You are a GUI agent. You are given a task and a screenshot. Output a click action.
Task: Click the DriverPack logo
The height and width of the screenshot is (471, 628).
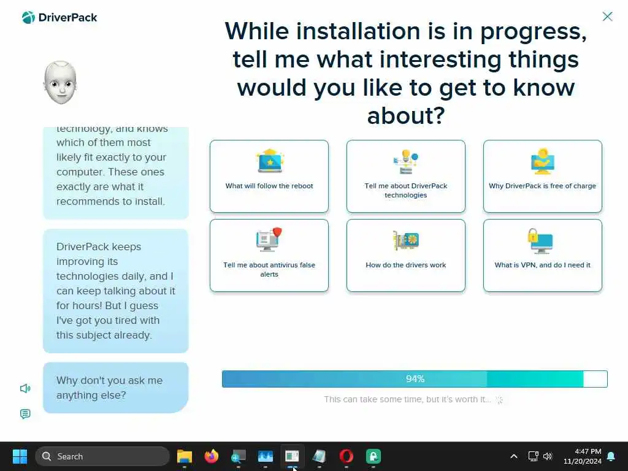click(59, 18)
